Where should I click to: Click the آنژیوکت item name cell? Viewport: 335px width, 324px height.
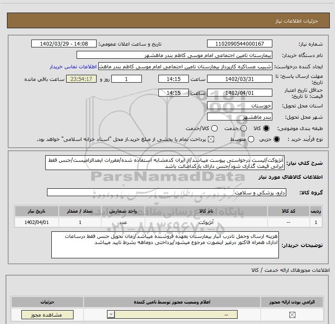tap(206, 222)
